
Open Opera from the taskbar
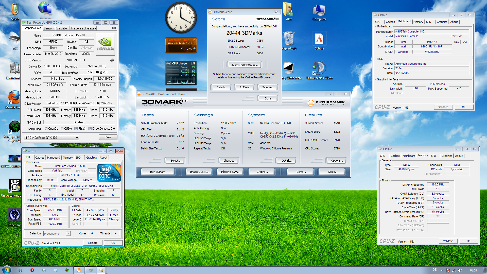point(32,270)
